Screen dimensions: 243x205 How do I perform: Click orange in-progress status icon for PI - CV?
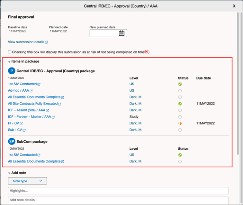pos(180,123)
